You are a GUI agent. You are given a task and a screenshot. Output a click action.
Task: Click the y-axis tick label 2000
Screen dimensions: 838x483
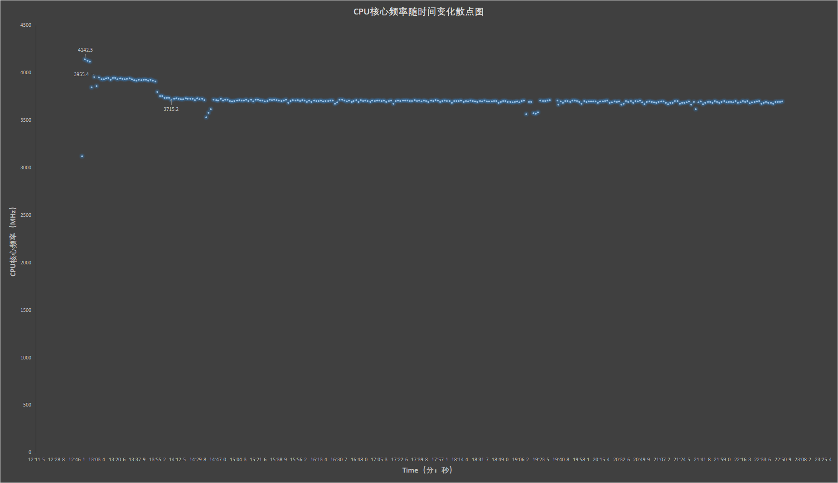(x=26, y=263)
